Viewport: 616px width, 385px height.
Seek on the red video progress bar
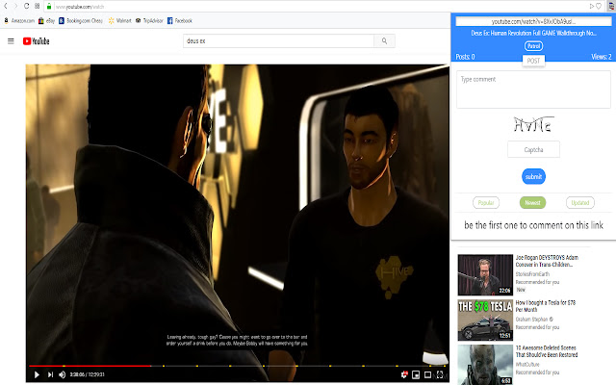click(90, 366)
